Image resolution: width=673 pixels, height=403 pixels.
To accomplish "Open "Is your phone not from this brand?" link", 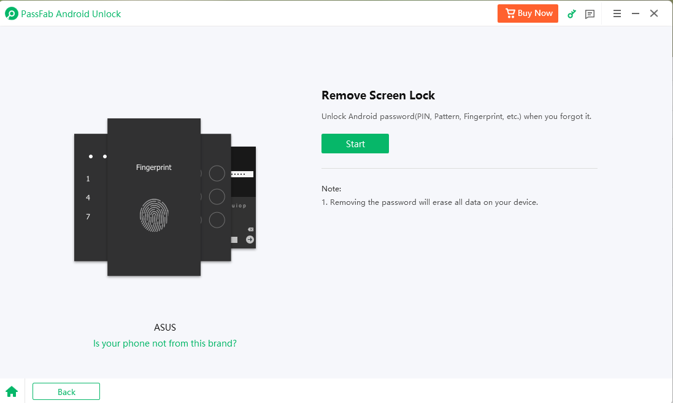I will pyautogui.click(x=165, y=344).
